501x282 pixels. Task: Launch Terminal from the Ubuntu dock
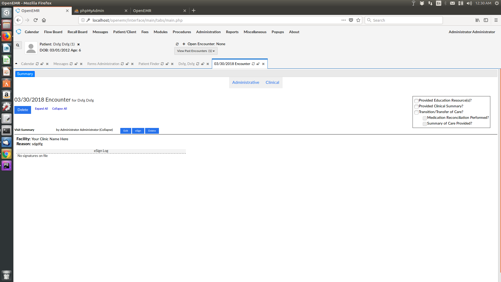(x=7, y=130)
